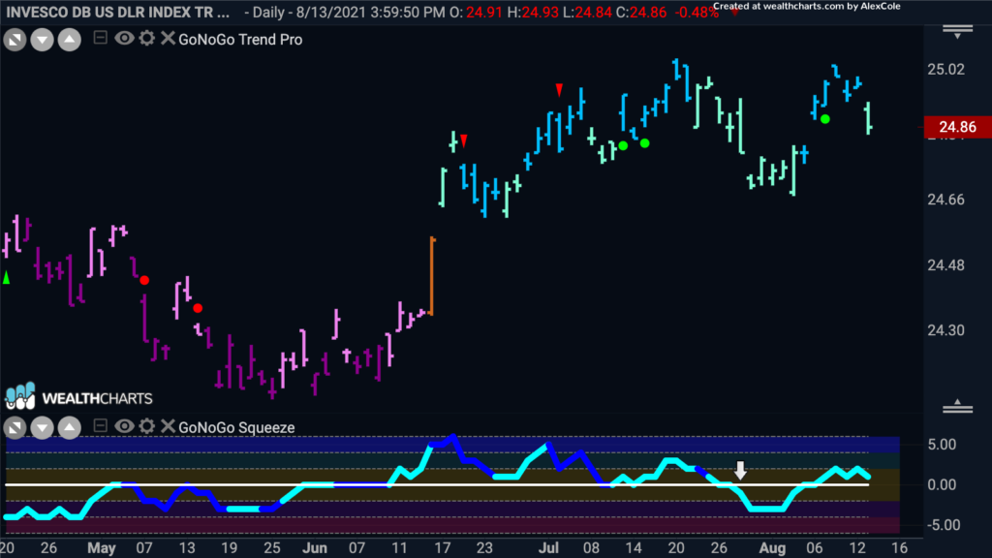Image resolution: width=992 pixels, height=558 pixels.
Task: Move GoNoGo Squeeze panel up
Action: [70, 428]
